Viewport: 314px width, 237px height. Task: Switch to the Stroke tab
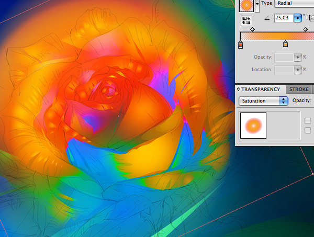[x=299, y=89]
